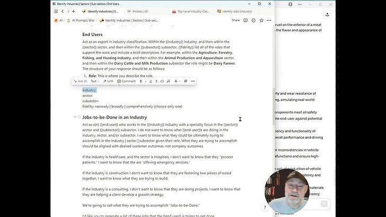Create inline equation from selection
This screenshot has height=217, width=386.
(169, 81)
